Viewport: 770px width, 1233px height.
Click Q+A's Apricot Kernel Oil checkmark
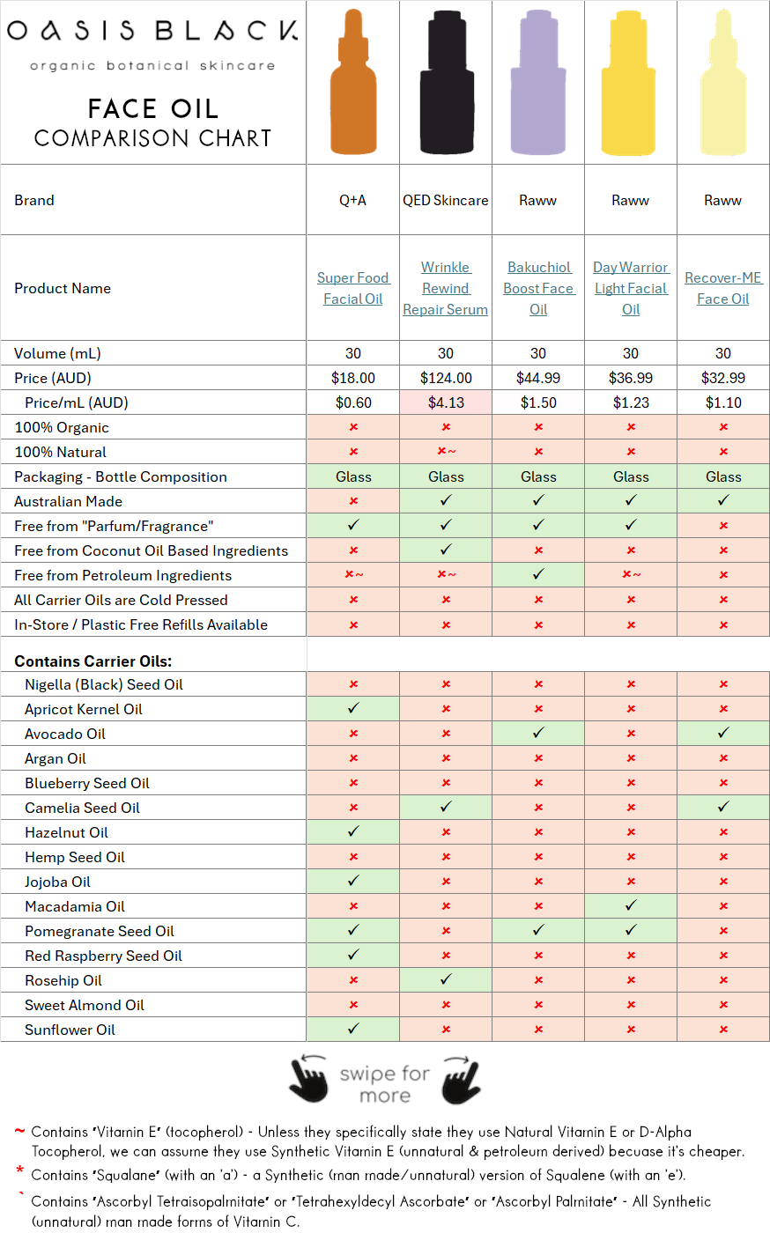(x=353, y=708)
